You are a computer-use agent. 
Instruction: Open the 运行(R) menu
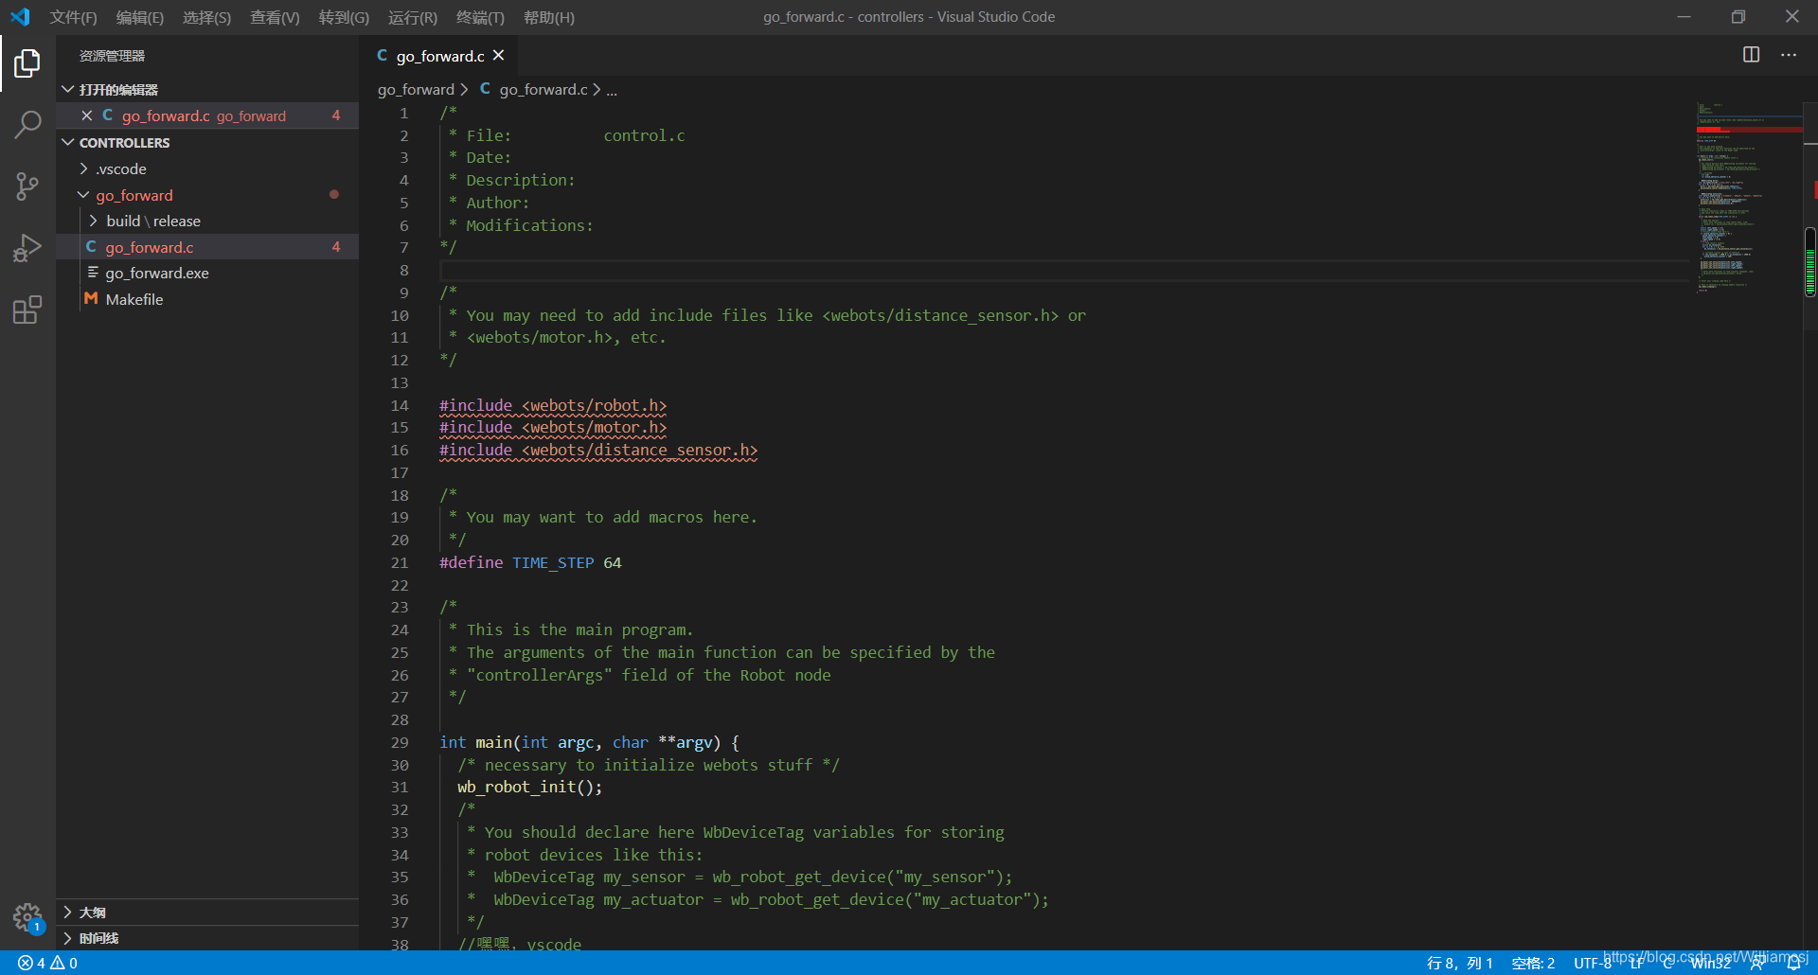411,17
